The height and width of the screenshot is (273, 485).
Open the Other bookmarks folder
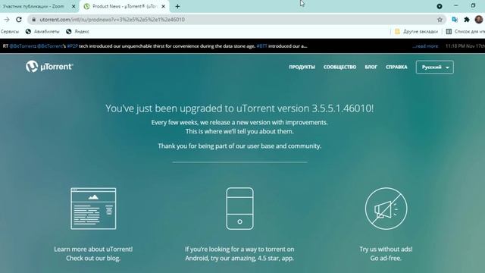pos(416,31)
